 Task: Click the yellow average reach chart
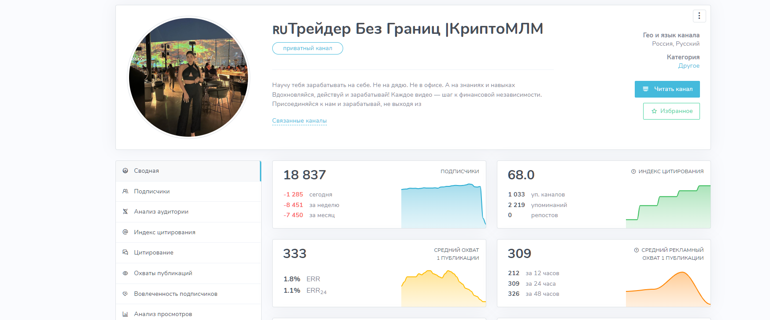(444, 288)
